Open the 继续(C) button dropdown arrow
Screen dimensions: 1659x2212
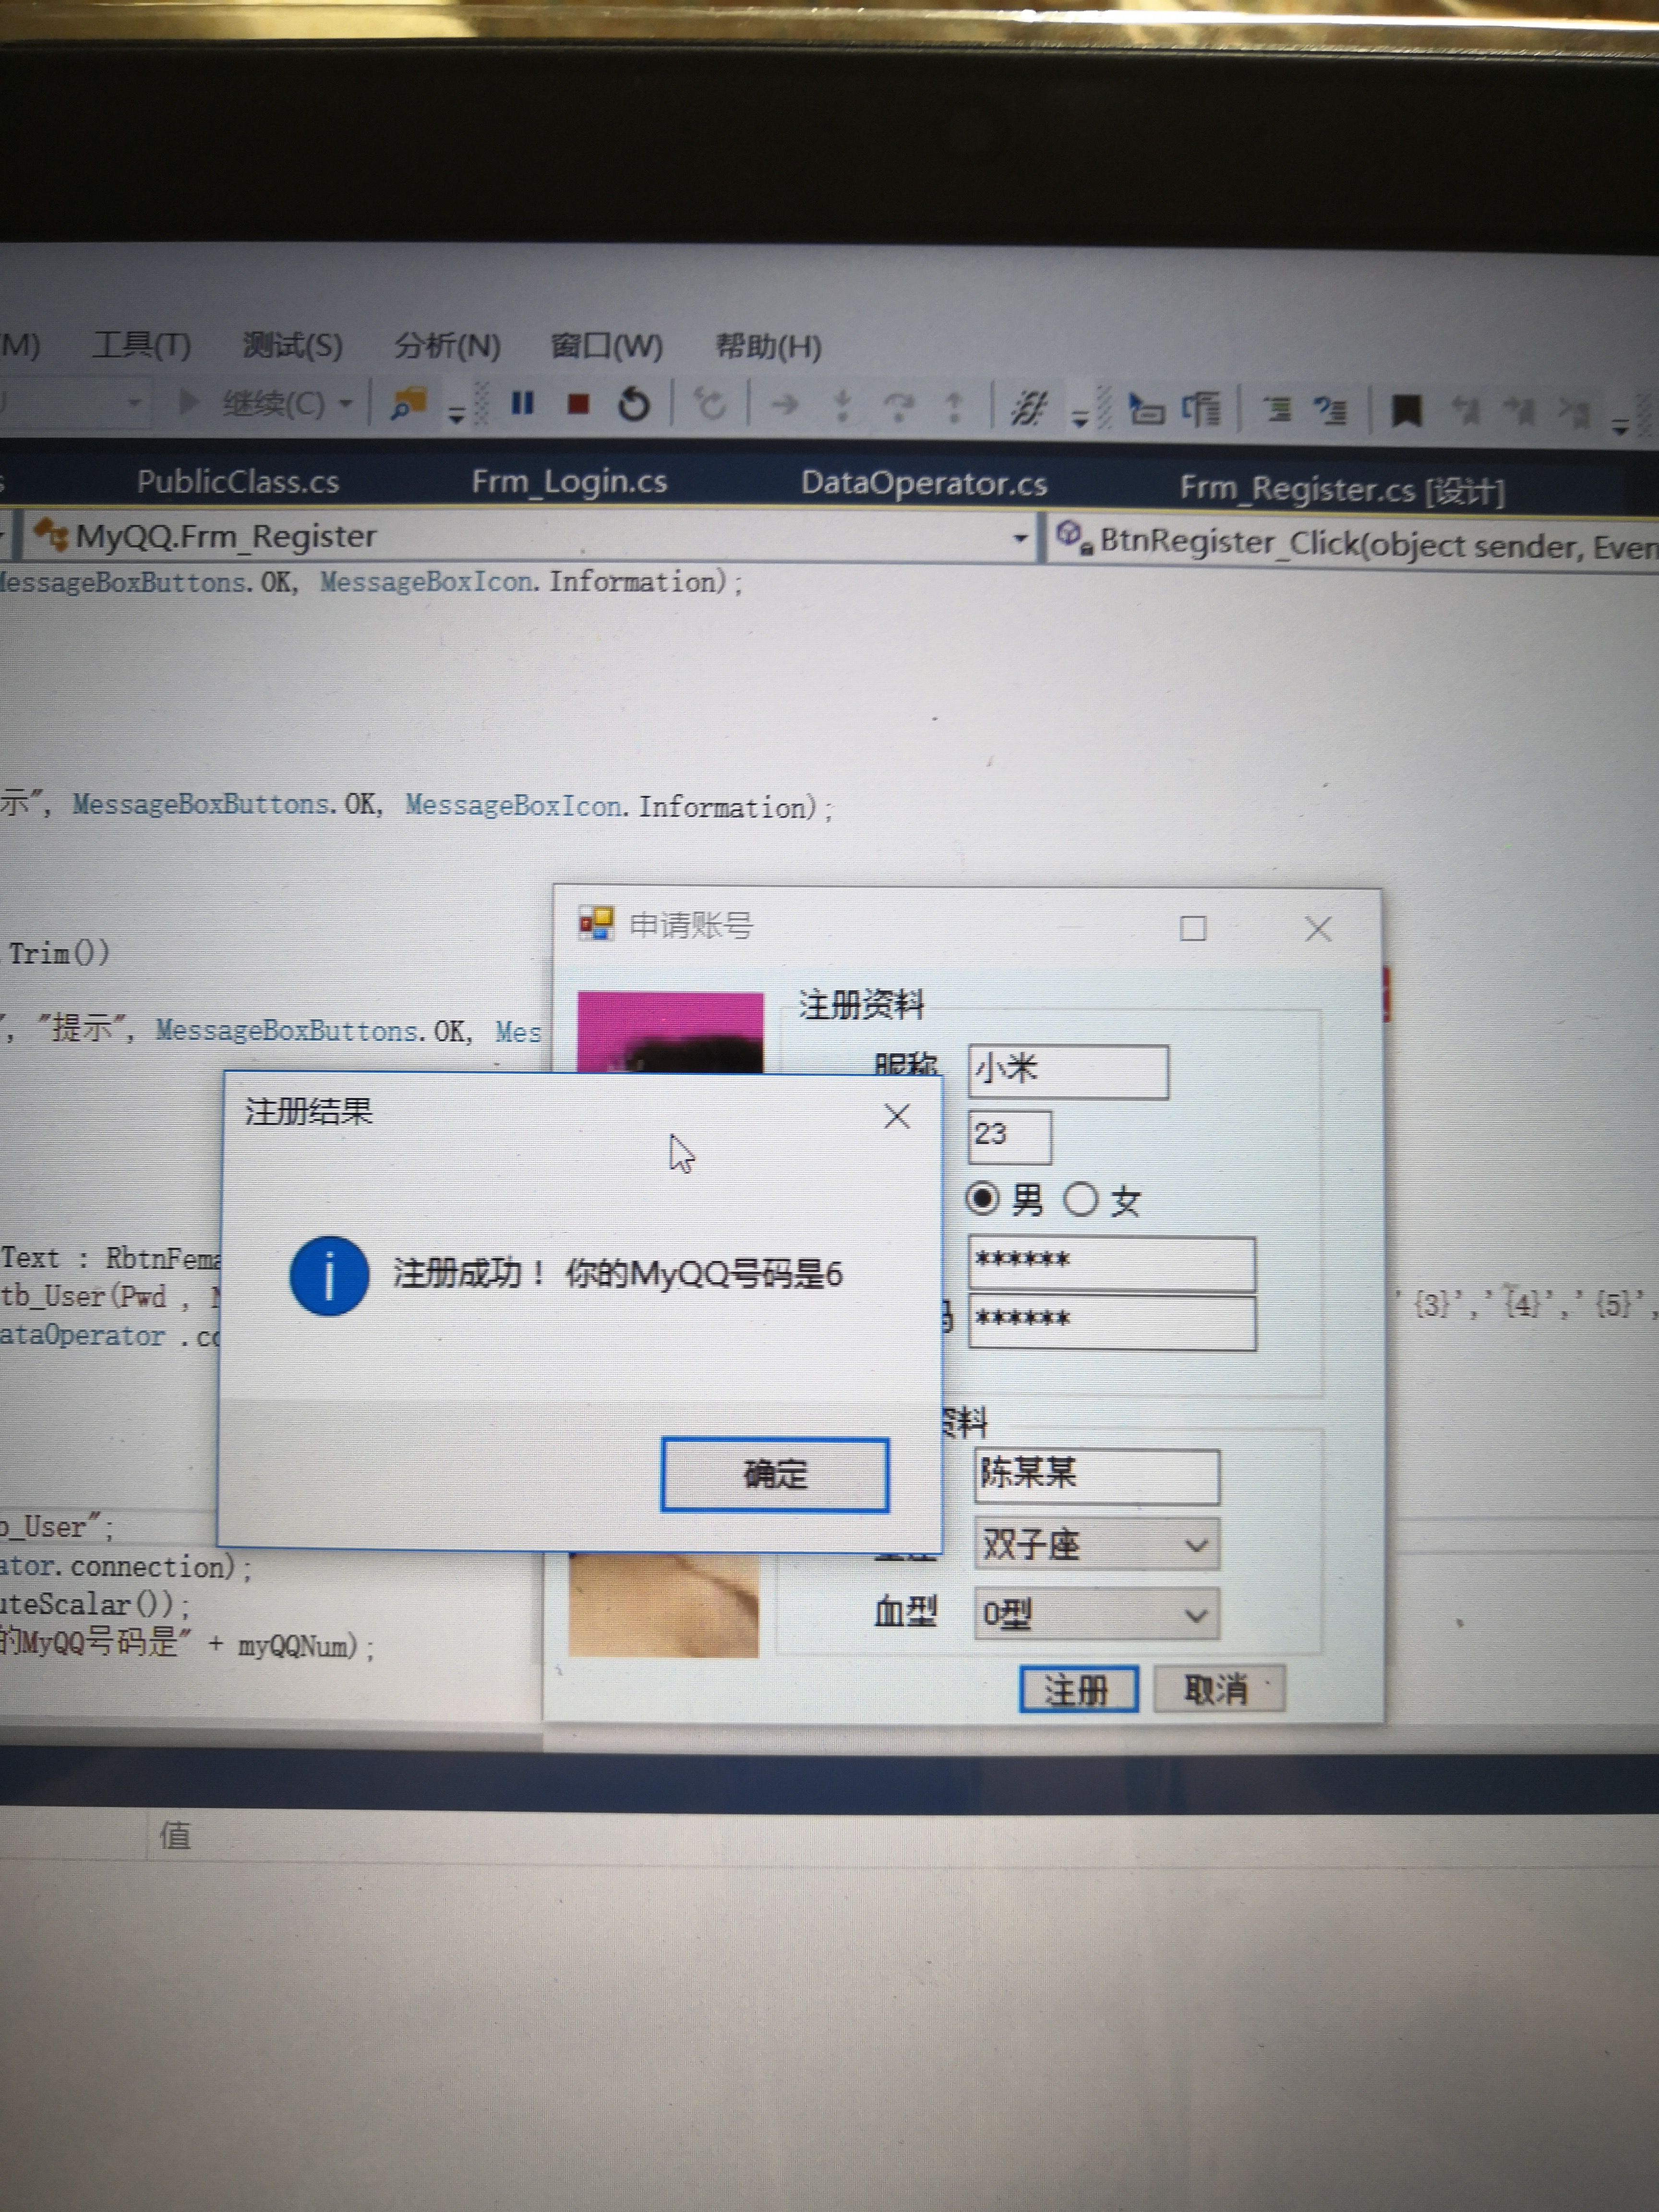[x=346, y=403]
